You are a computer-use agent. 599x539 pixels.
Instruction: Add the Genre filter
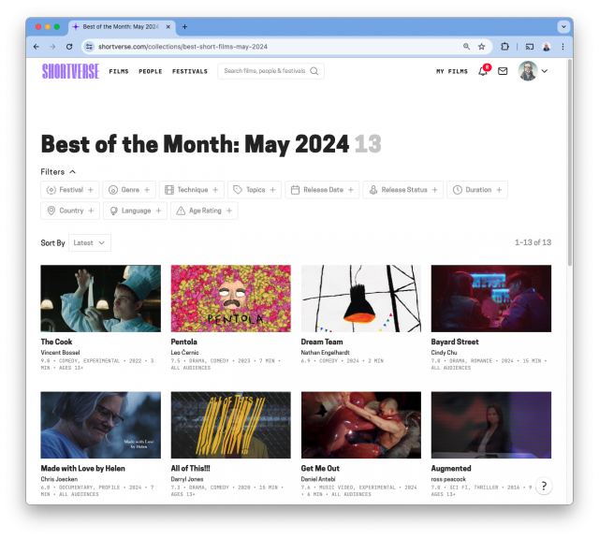coord(128,190)
